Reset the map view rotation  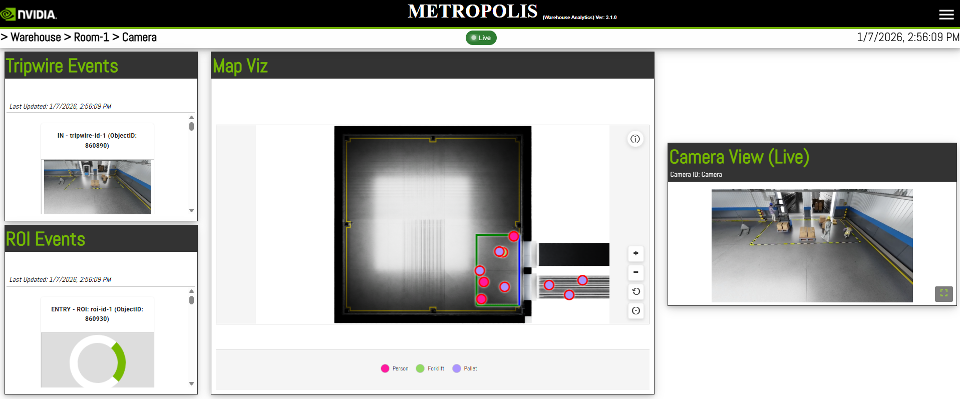tap(635, 291)
